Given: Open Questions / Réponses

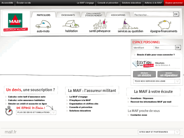Looking at the screenshot, I should click(142, 98).
